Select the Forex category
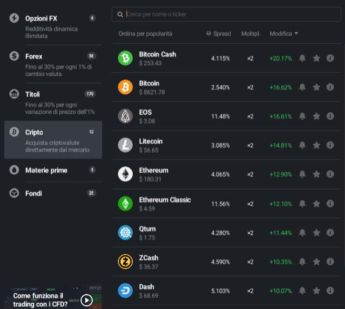 53,61
